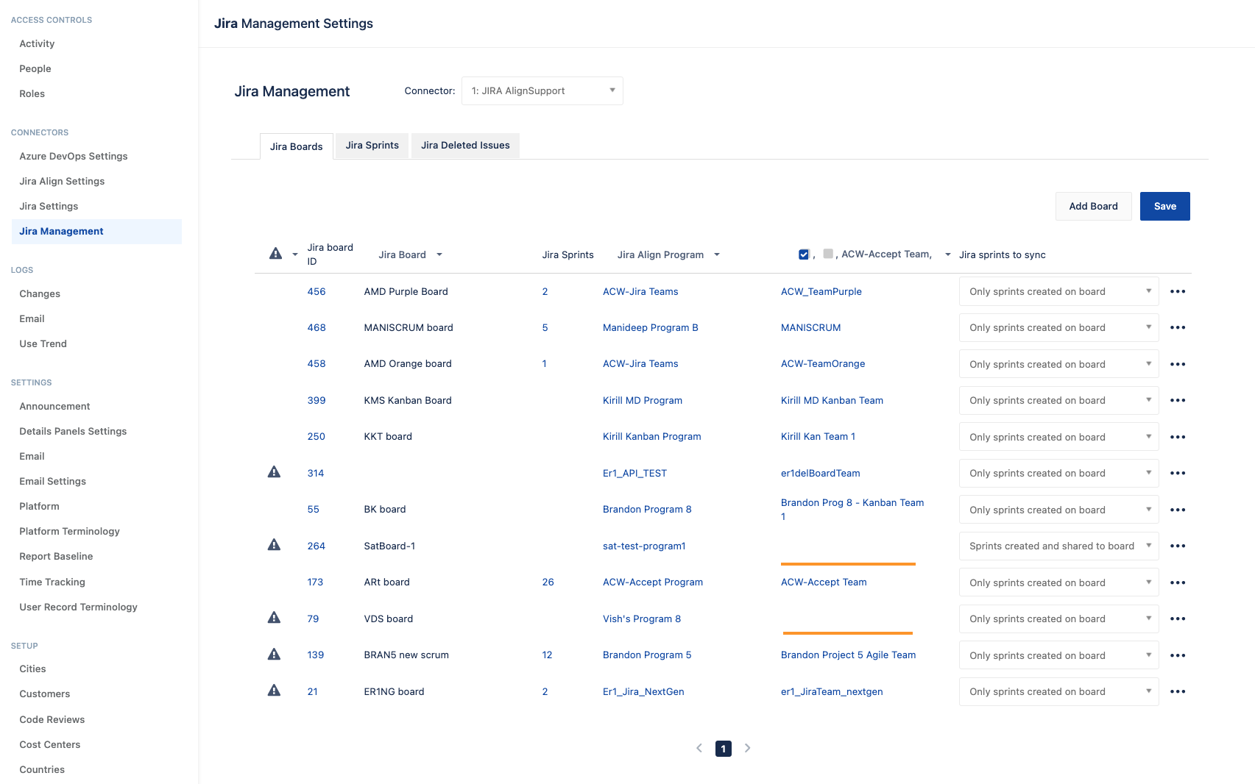Open Jira Align Settings in the sidebar
This screenshot has height=784, width=1255.
[62, 182]
